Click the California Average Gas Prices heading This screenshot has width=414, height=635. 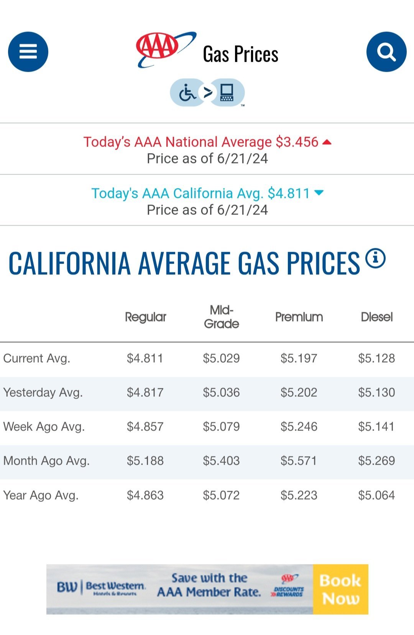click(184, 264)
